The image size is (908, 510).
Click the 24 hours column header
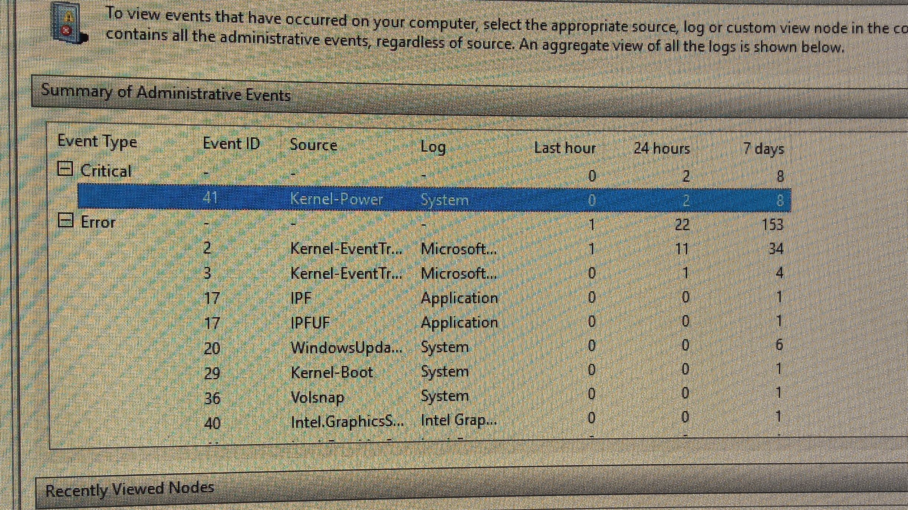tap(661, 149)
